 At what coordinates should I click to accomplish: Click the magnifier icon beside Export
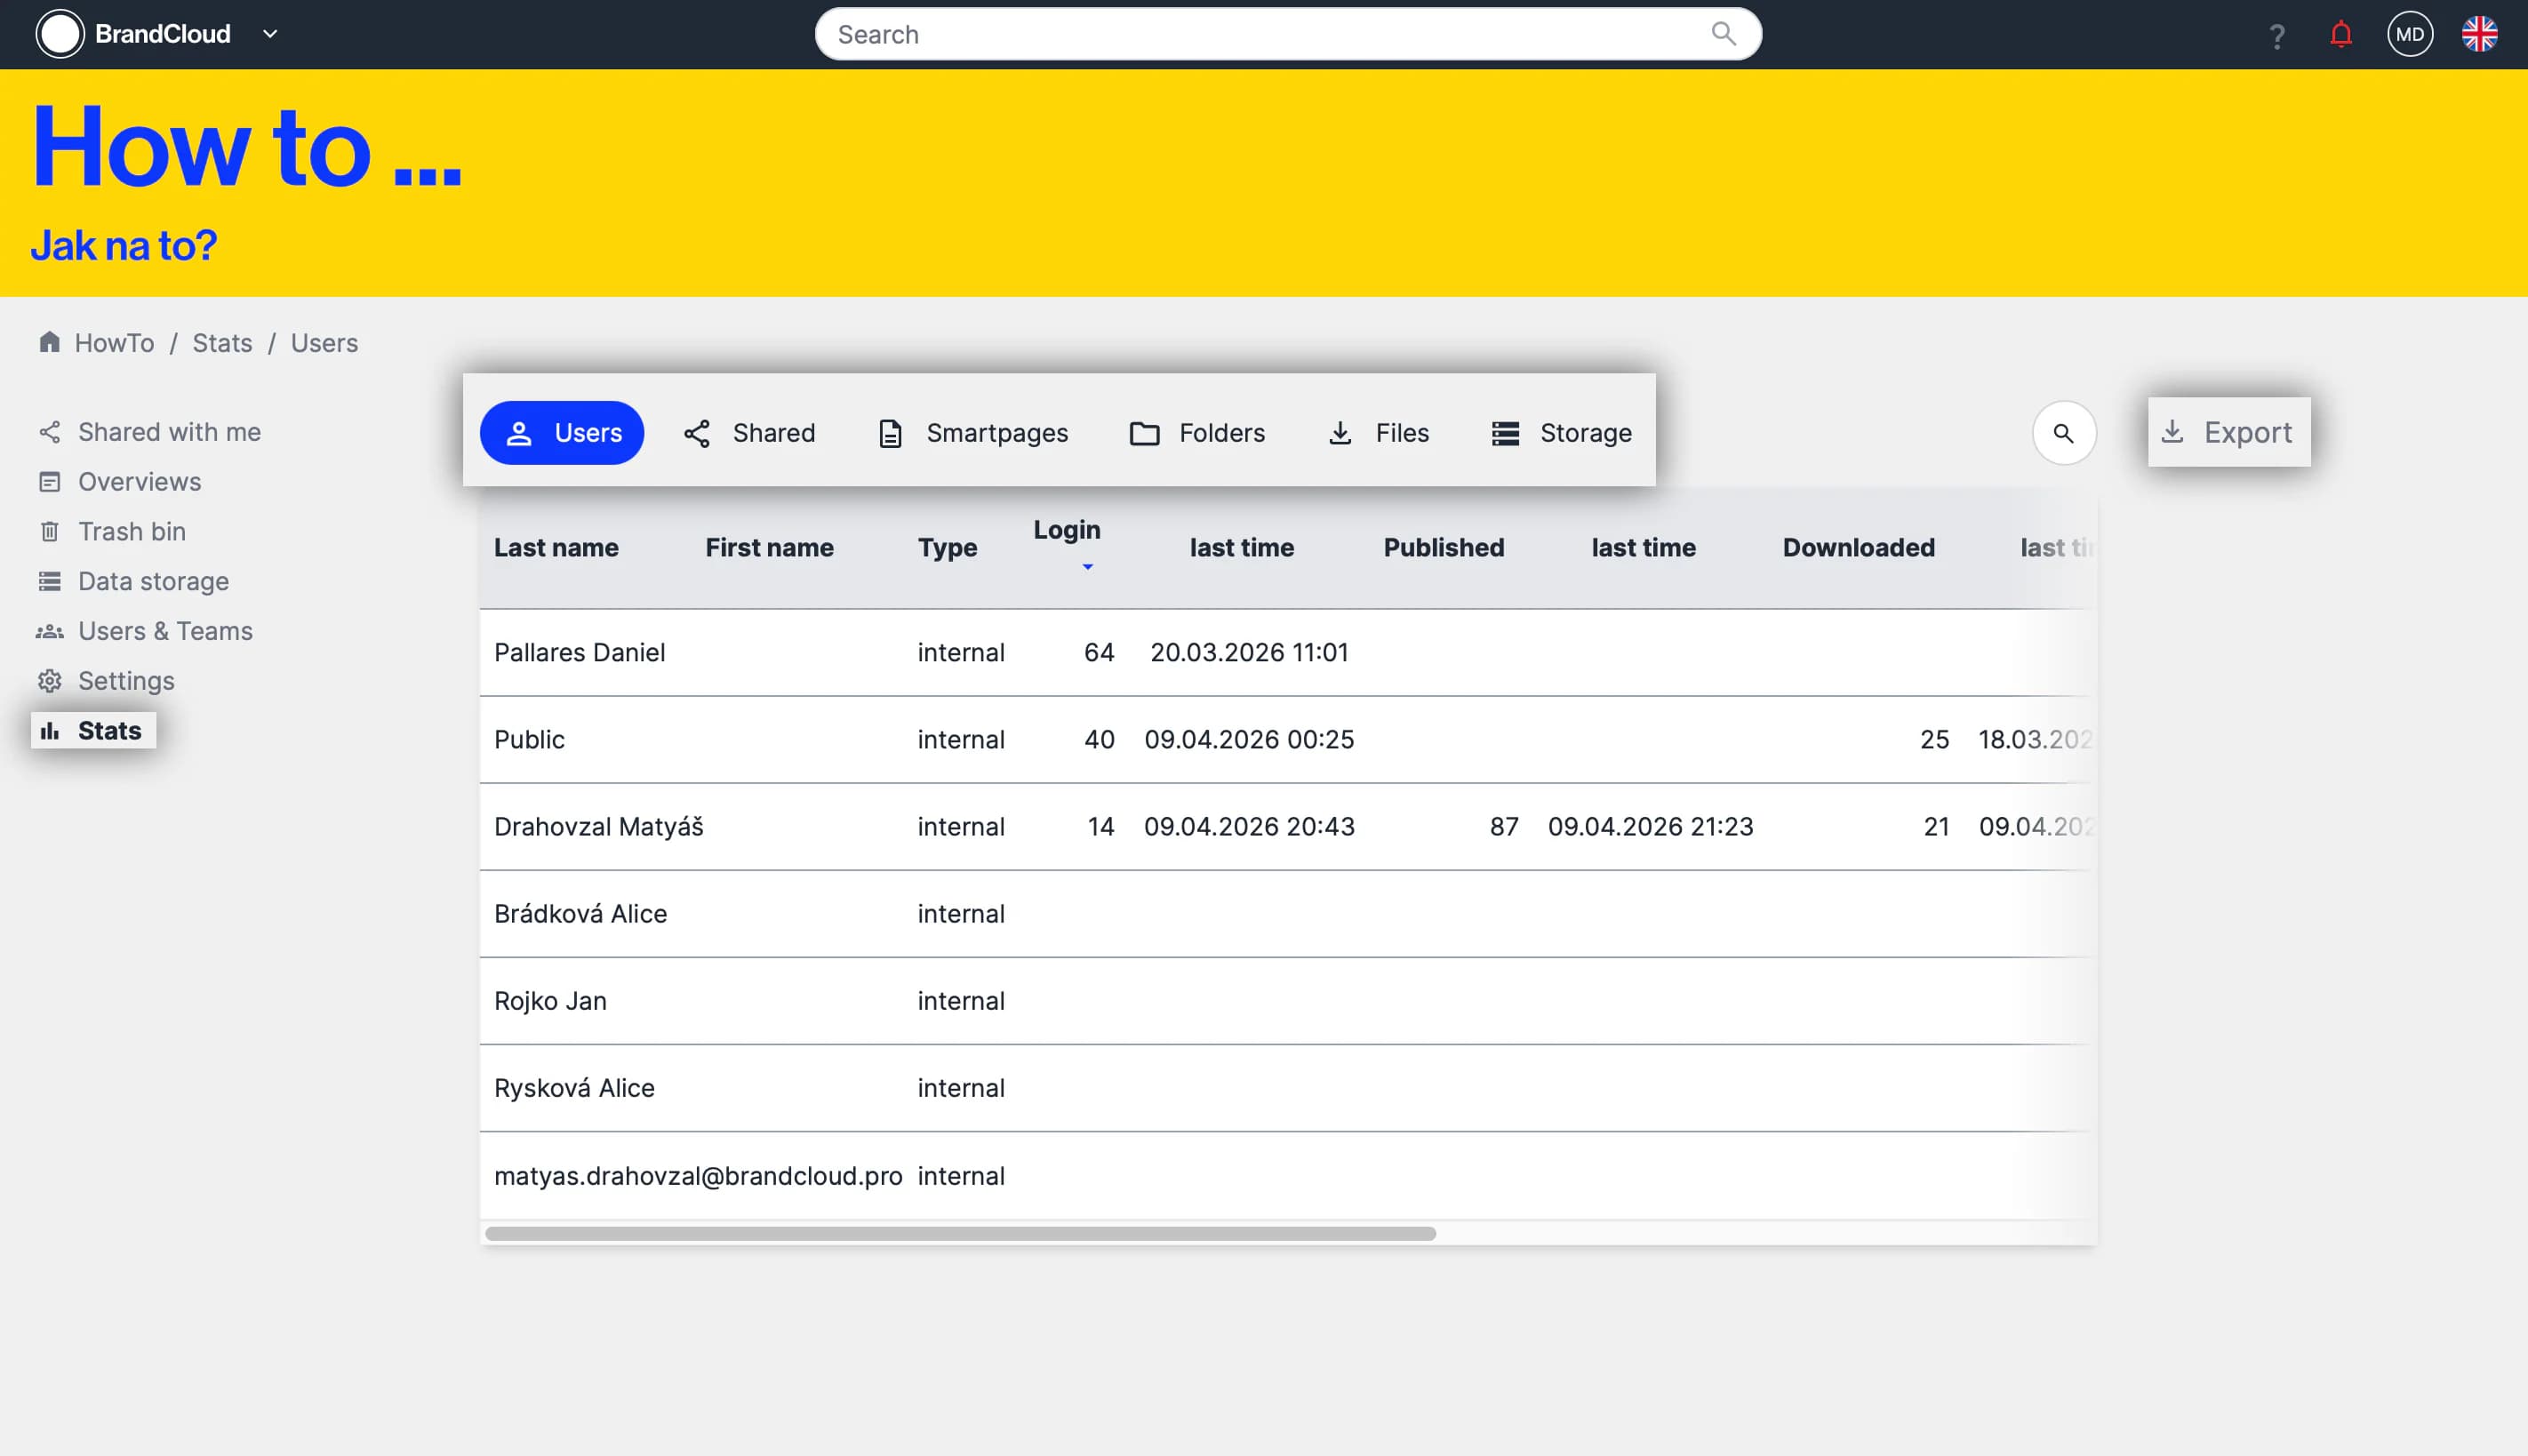2063,433
